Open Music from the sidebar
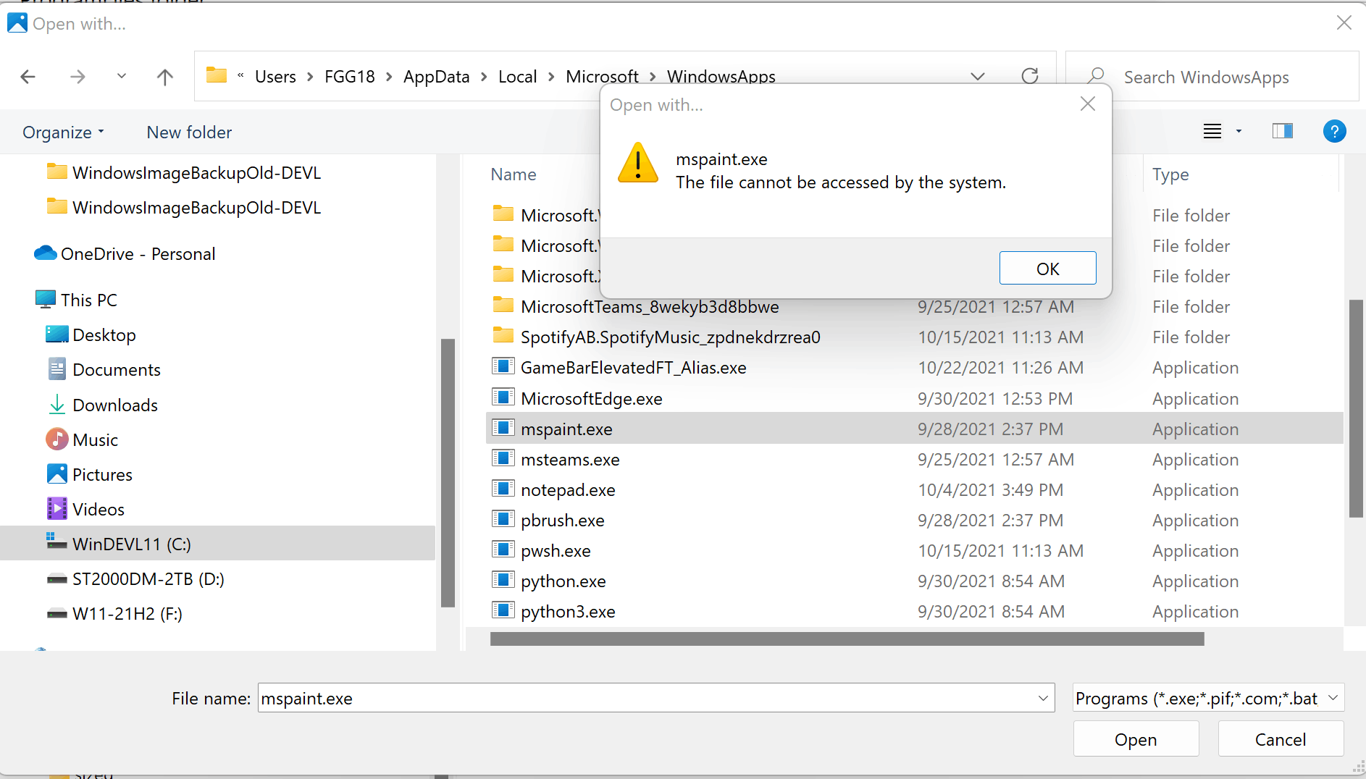This screenshot has width=1366, height=779. click(82, 440)
